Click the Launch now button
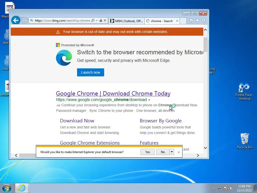 90,72
